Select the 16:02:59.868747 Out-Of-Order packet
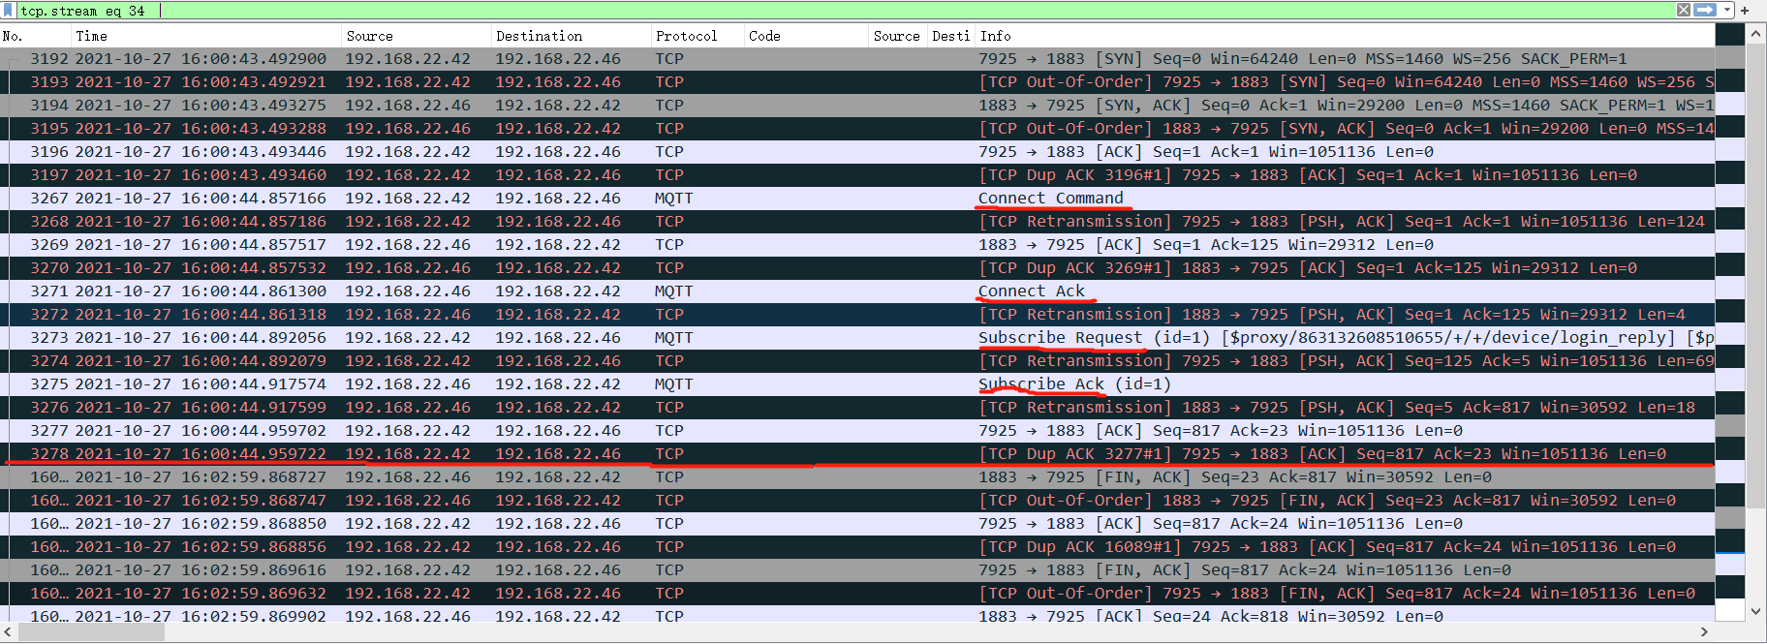The image size is (1767, 644). tap(857, 501)
